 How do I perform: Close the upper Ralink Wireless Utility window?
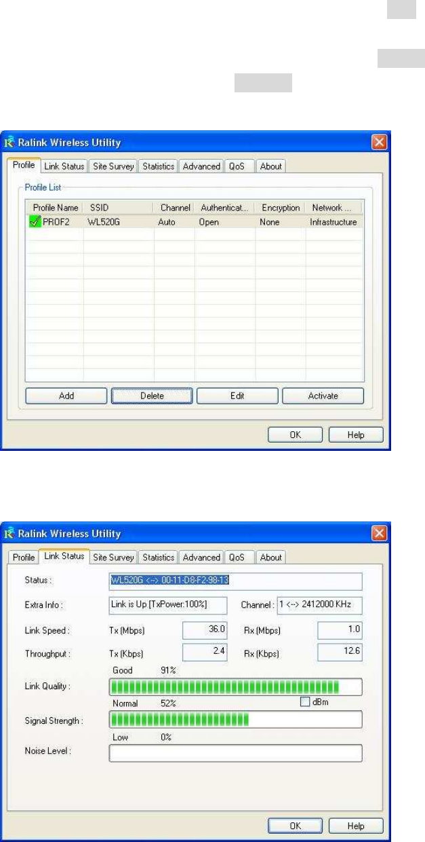379,143
